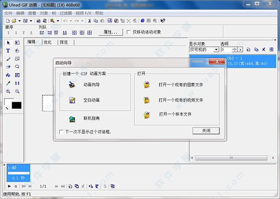
Task: Click the black background color swatch
Action: [17, 105]
